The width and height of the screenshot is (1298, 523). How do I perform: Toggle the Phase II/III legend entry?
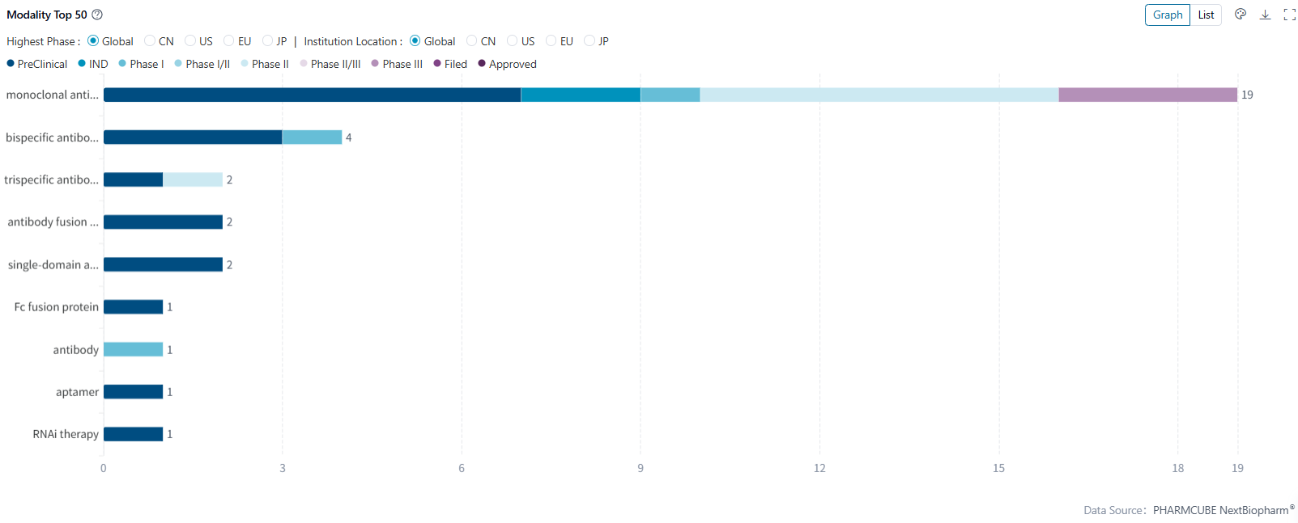point(330,64)
